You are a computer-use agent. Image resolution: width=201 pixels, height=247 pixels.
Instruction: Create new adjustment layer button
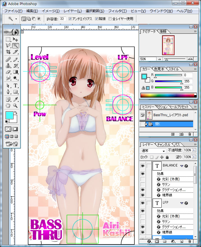click(x=173, y=241)
